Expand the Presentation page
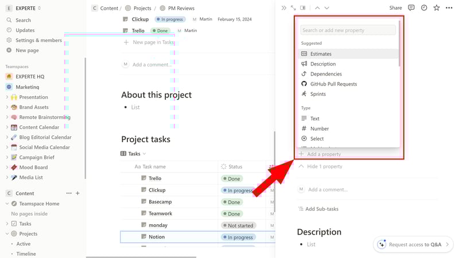 [7, 97]
